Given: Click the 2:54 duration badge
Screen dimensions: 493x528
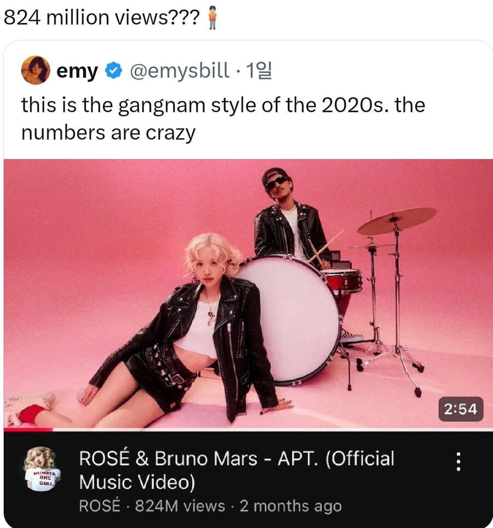Looking at the screenshot, I should click(460, 409).
